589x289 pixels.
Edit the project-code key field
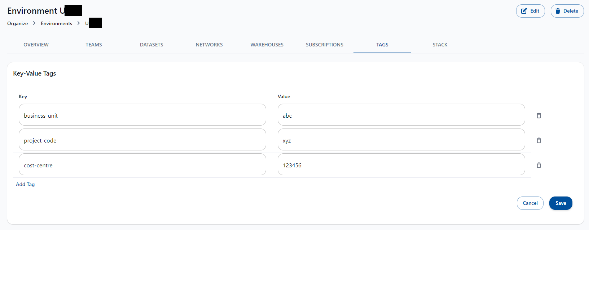142,140
